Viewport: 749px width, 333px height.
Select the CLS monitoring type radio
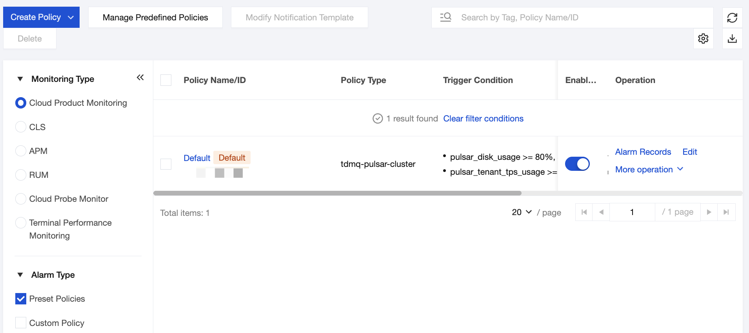tap(21, 127)
